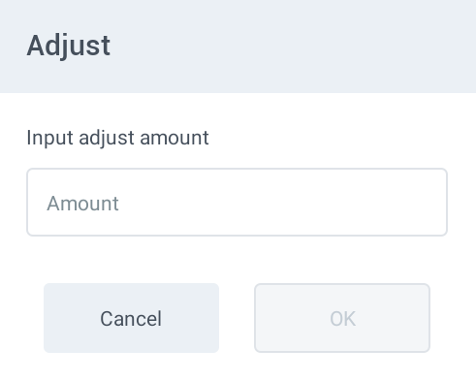The image size is (476, 381).
Task: Click the Amount placeholder text
Action: [83, 204]
